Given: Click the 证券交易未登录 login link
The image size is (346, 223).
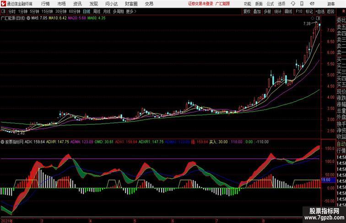Looking at the screenshot, I should click(200, 4).
